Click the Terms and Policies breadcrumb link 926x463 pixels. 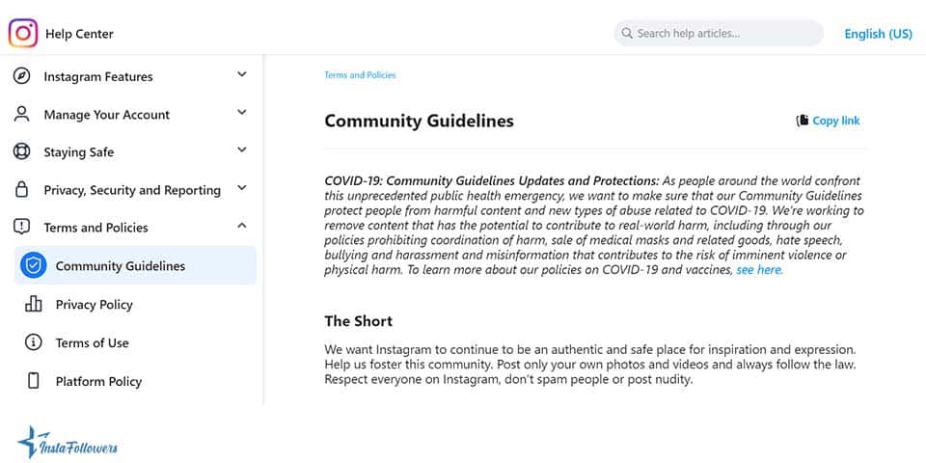pos(360,75)
